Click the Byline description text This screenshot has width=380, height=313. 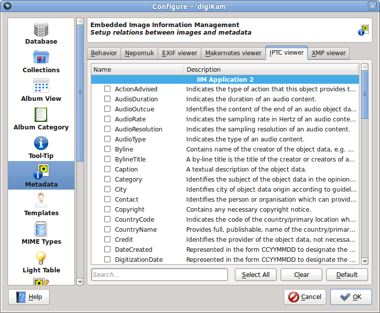270,149
